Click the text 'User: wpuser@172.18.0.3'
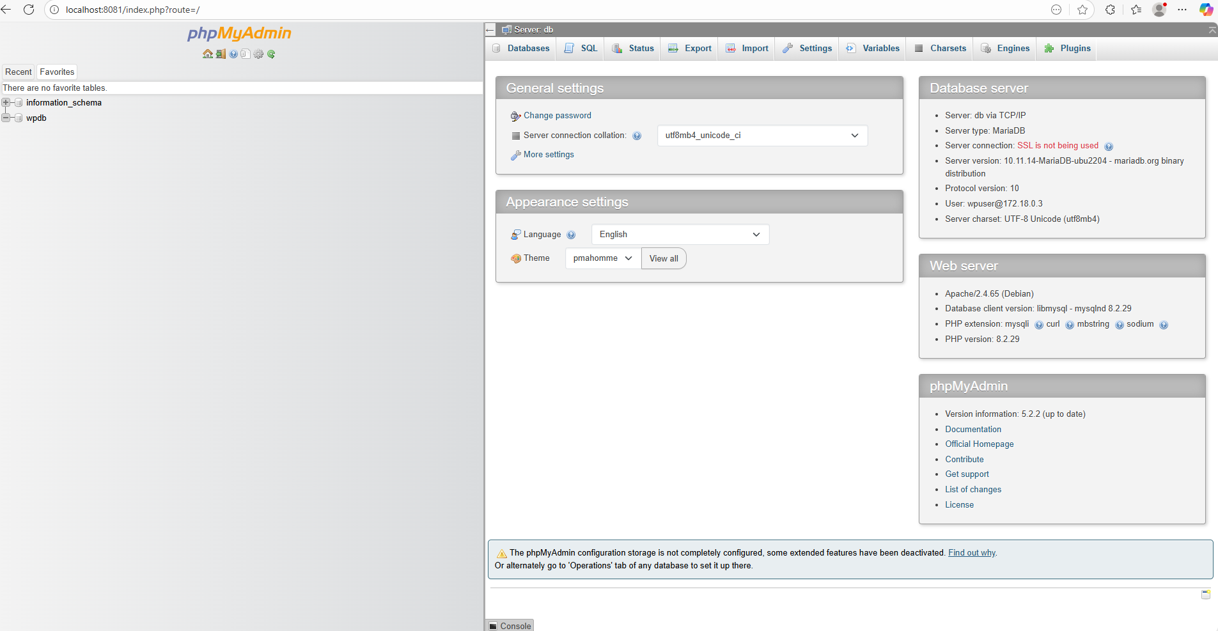 pos(994,204)
